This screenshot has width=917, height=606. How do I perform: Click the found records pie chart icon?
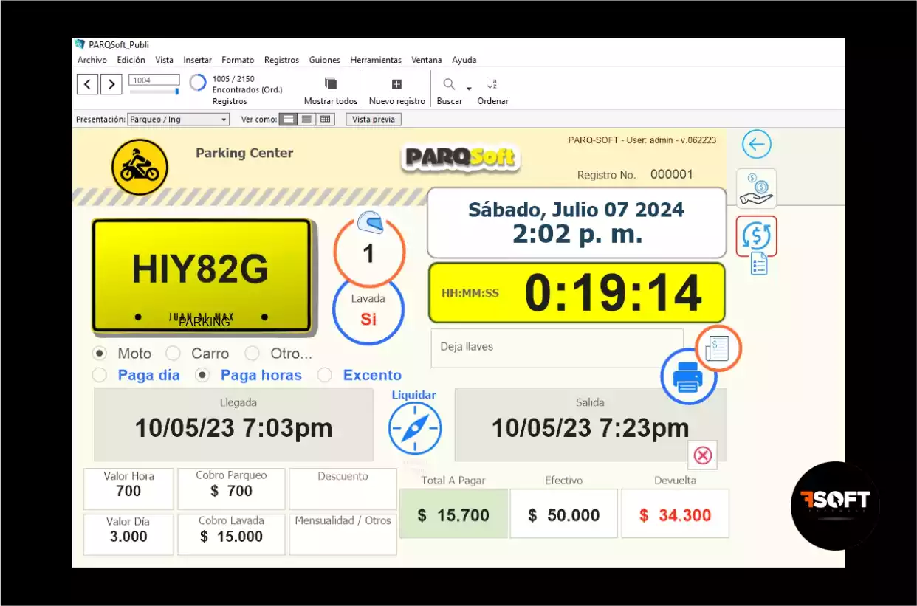[198, 82]
